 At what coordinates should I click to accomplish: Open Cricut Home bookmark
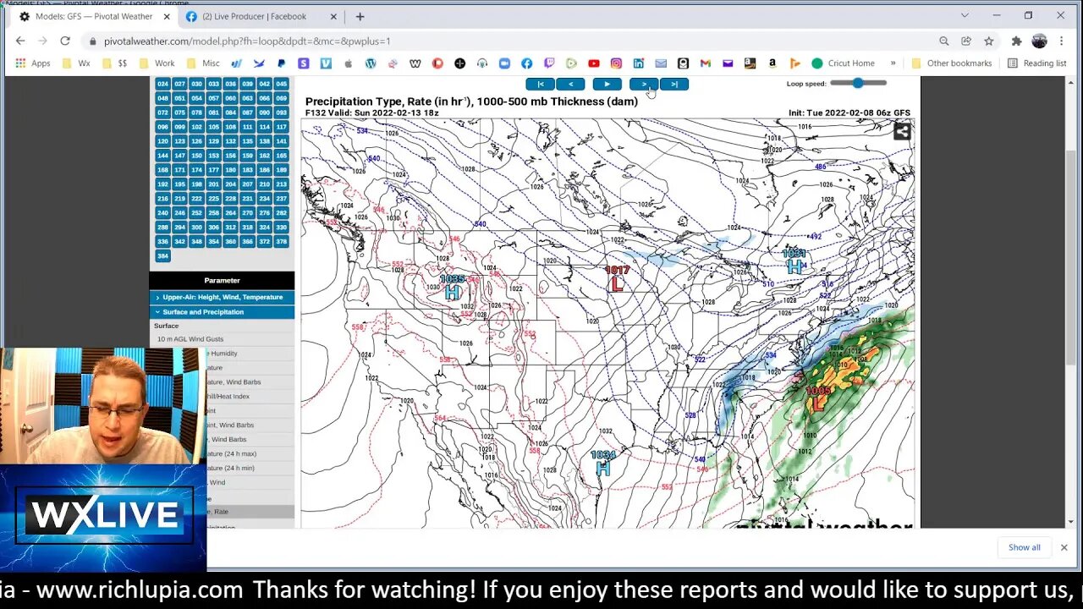click(843, 63)
